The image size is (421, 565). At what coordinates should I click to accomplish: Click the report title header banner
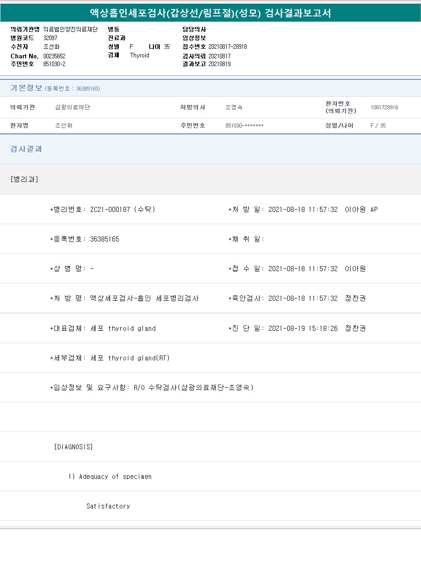click(210, 13)
